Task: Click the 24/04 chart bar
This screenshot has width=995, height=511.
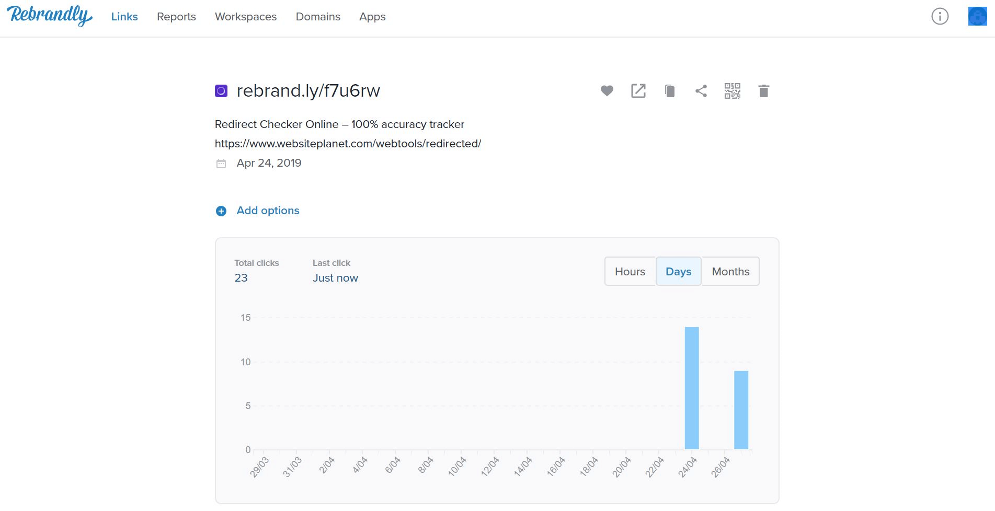Action: click(692, 388)
